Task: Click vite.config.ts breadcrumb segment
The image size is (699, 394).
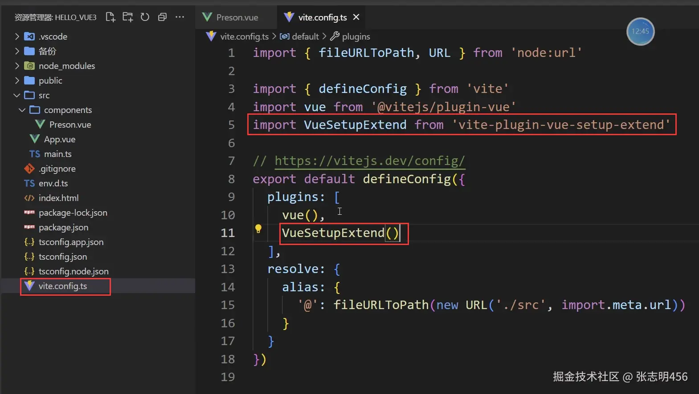Action: [x=244, y=36]
